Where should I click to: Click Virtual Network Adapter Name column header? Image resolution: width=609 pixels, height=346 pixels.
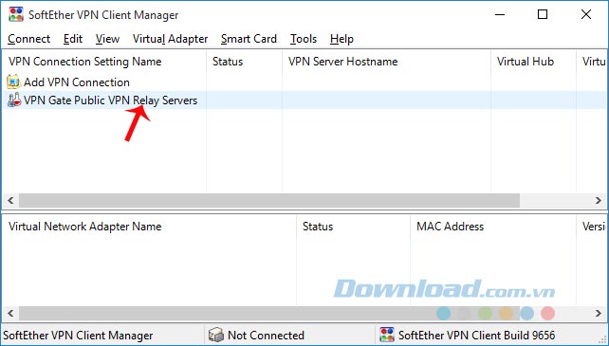pos(150,227)
